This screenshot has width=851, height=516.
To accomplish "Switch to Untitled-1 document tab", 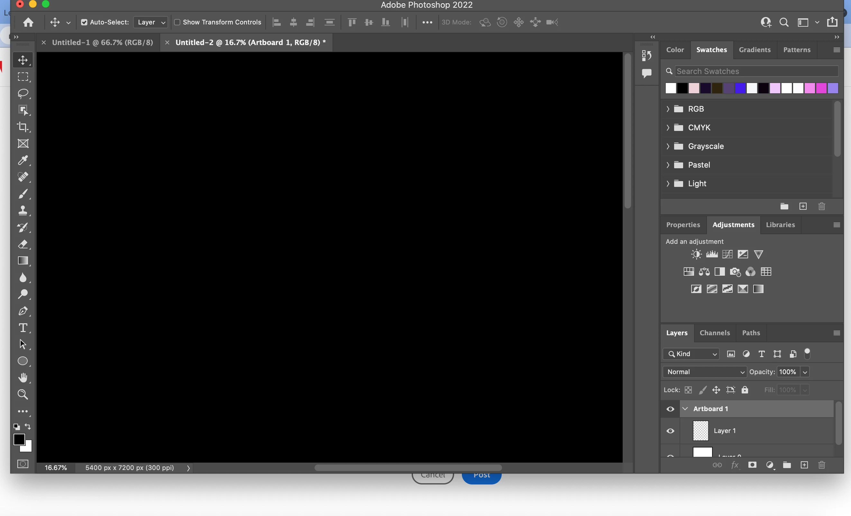I will tap(102, 42).
